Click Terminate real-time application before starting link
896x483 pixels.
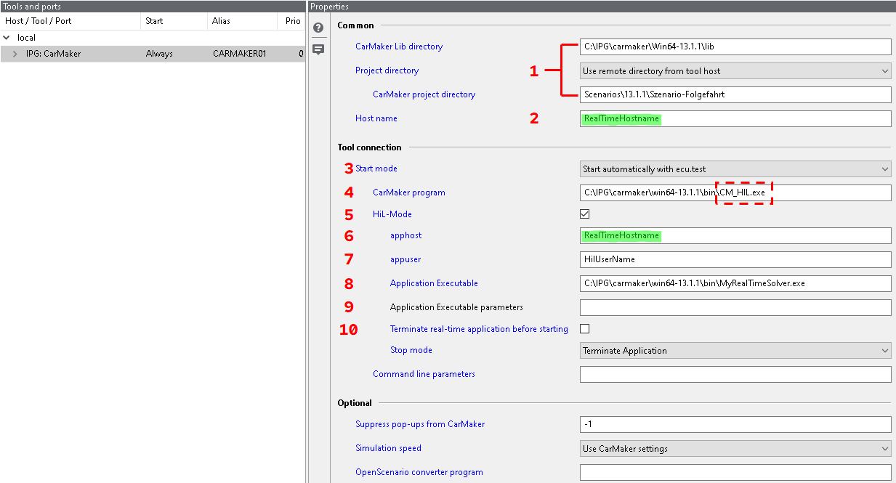coord(479,329)
